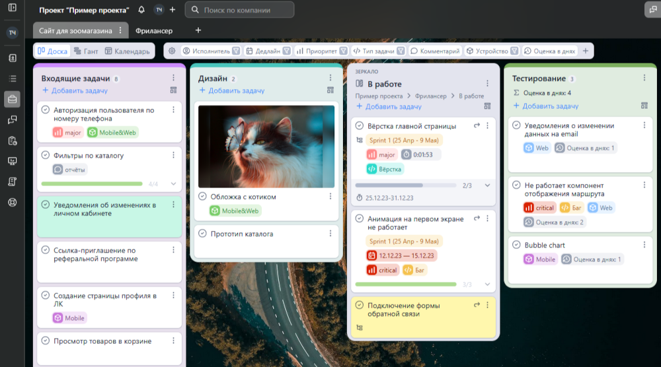
Task: Open three-dot menu of Дизайн column
Action: tap(330, 78)
